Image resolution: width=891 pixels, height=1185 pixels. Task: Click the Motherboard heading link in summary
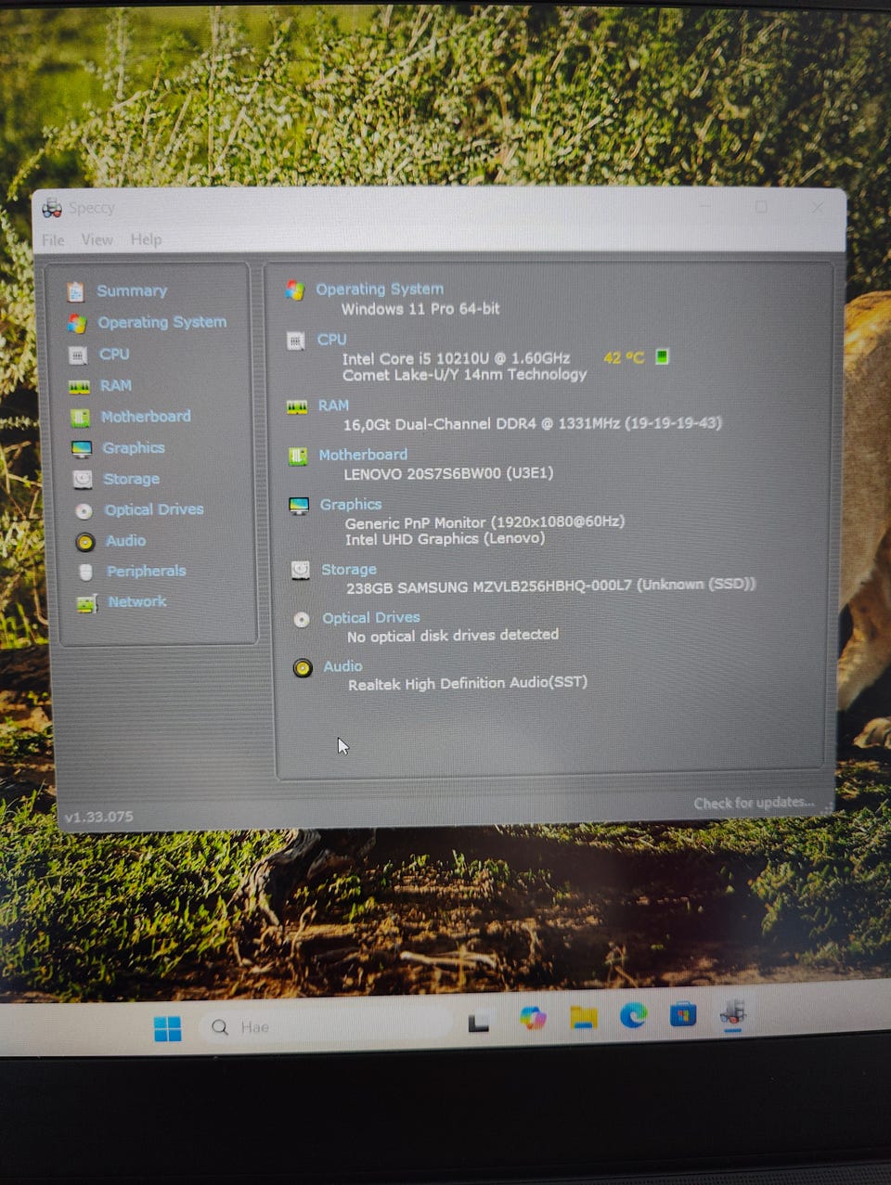click(x=363, y=456)
